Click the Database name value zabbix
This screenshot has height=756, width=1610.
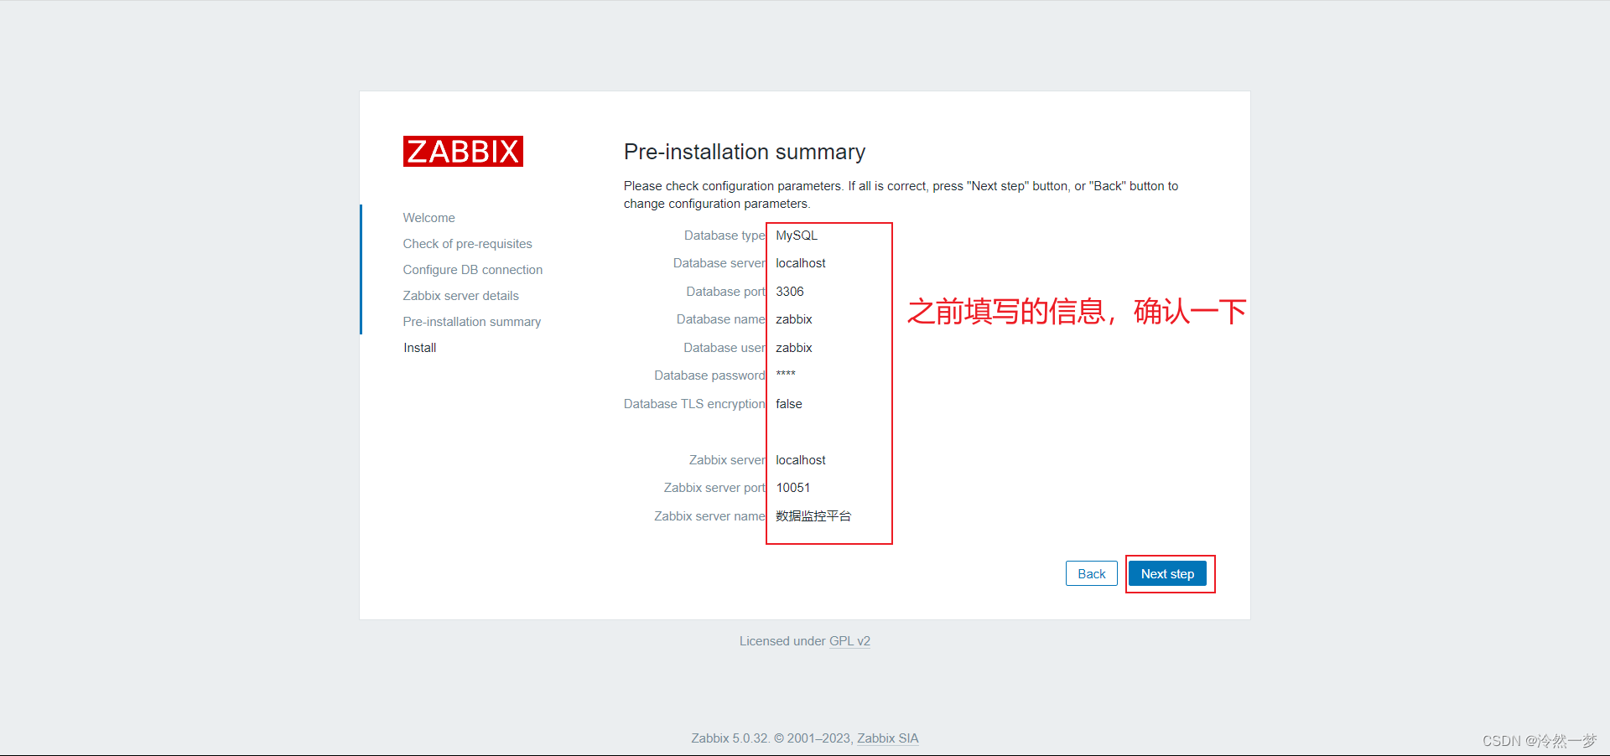(793, 319)
